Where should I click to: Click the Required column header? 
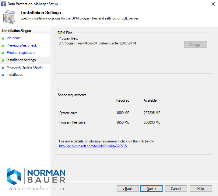pyautogui.click(x=123, y=100)
